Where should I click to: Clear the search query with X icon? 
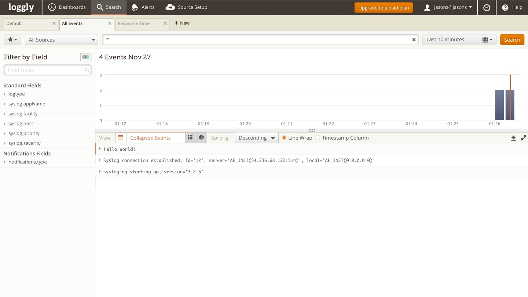point(414,40)
